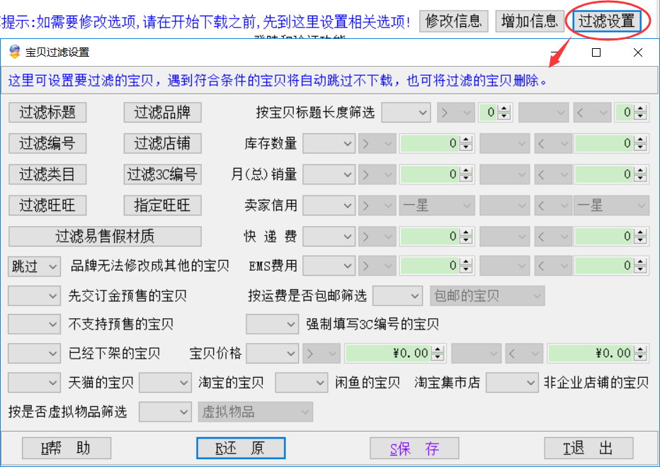Open the 卖家信用 一星 rating dropdown
The width and height of the screenshot is (660, 467).
point(436,206)
